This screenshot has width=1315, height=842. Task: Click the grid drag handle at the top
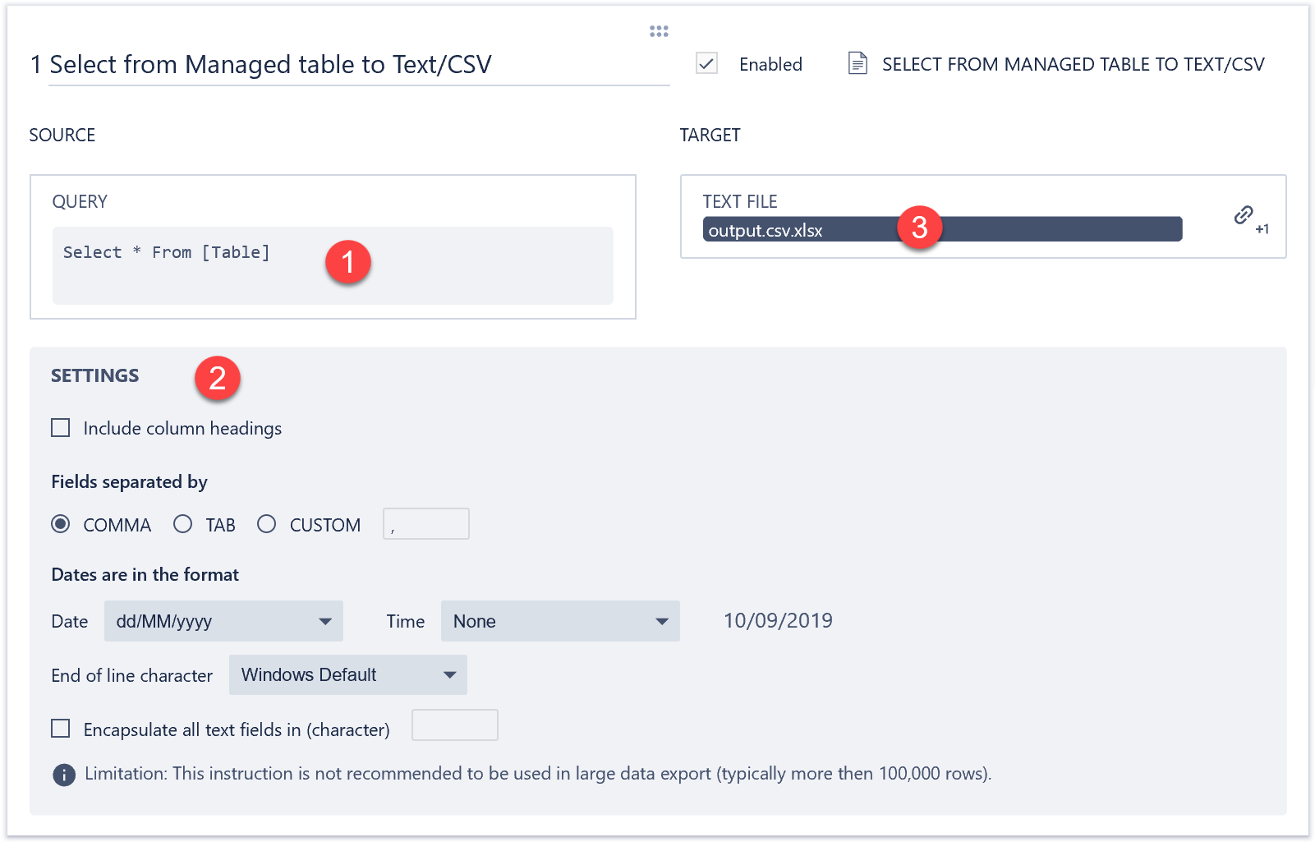point(659,30)
